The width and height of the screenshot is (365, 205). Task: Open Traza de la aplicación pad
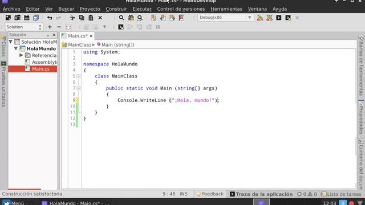click(261, 194)
